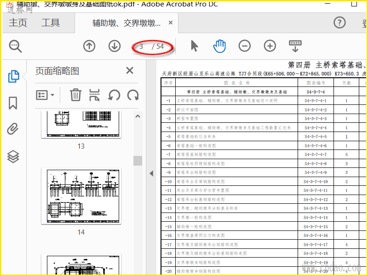Viewport: 368px width, 276px height.
Task: Close the 页面缩略图 panel
Action: coord(130,70)
